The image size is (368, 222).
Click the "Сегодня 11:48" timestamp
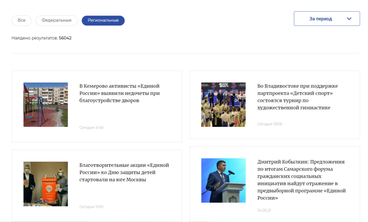[91, 128]
